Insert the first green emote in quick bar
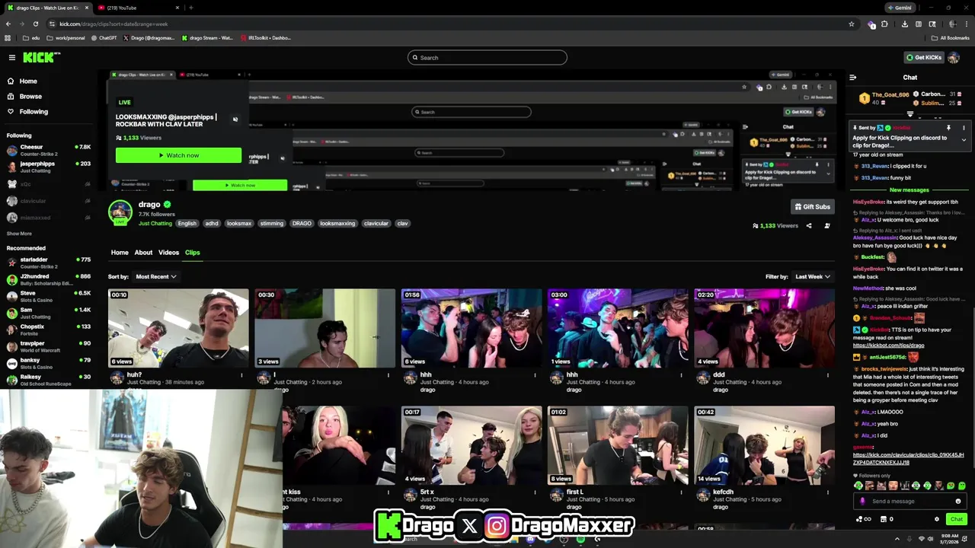Image resolution: width=975 pixels, height=548 pixels. tap(858, 486)
